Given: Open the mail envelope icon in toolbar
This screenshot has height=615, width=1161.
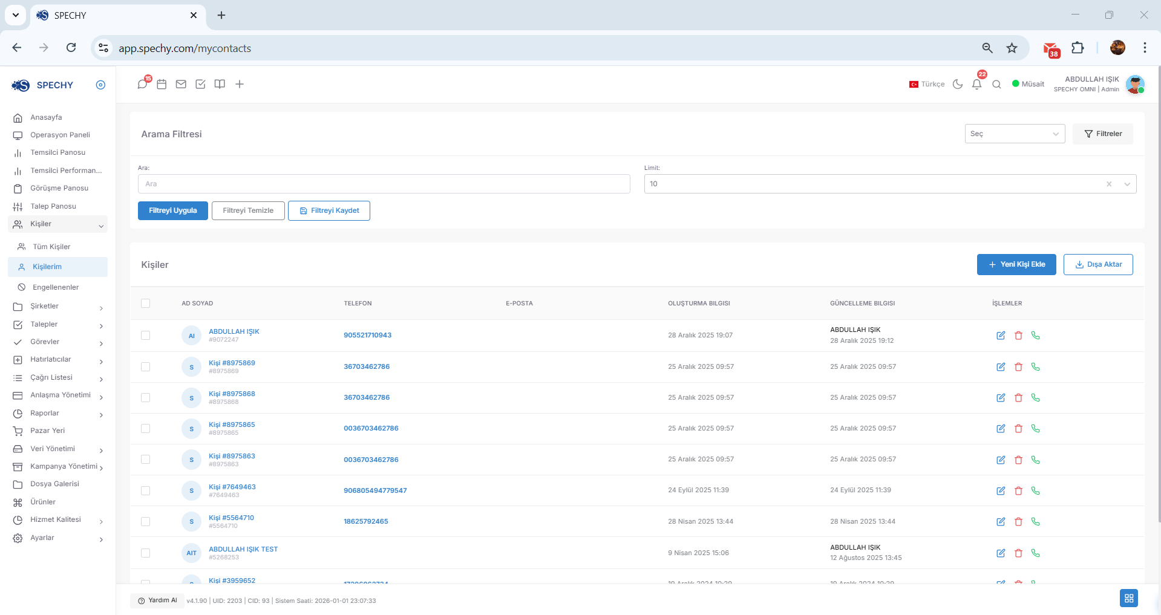Looking at the screenshot, I should pyautogui.click(x=181, y=84).
